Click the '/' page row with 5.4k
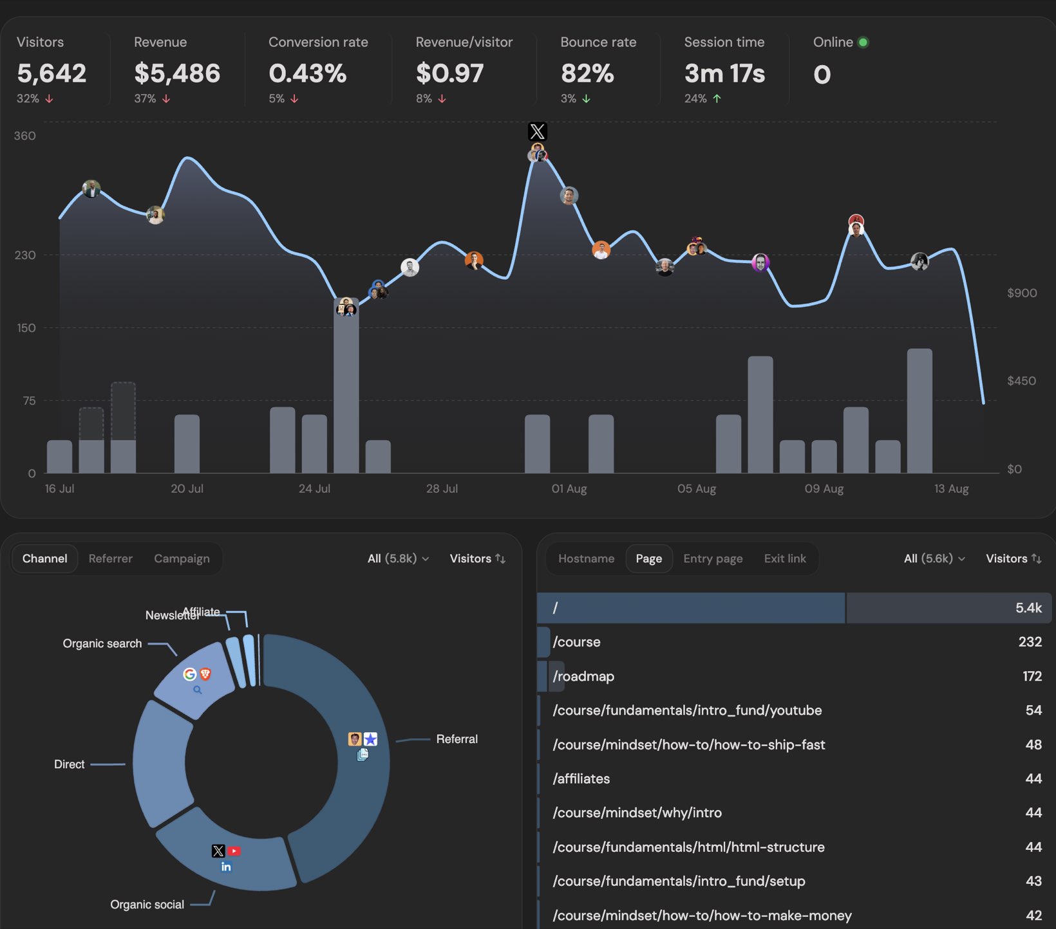 pyautogui.click(x=794, y=608)
